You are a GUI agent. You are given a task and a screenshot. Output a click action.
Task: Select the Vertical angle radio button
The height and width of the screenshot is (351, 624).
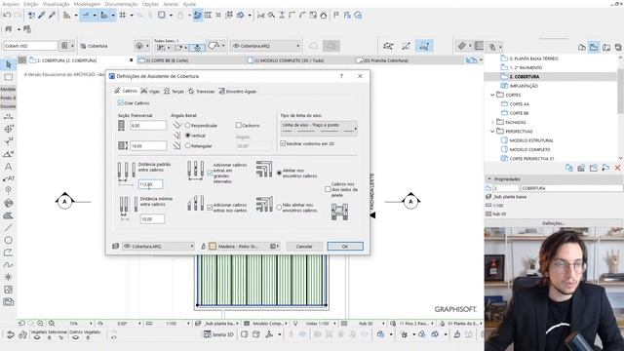188,136
